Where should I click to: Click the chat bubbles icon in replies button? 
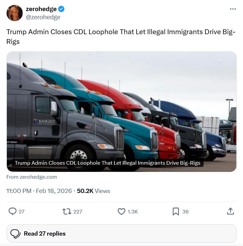(x=15, y=234)
